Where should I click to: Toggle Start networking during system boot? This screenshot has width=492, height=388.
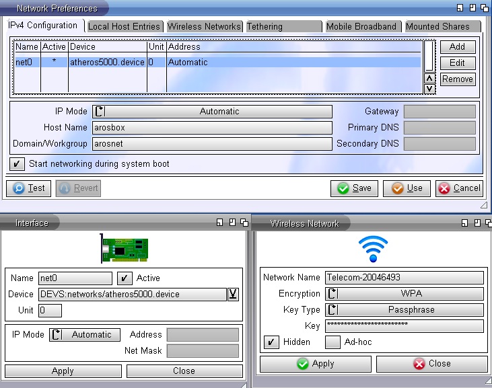click(17, 164)
